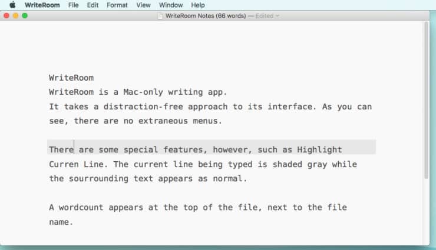Click the word 'extraneous' in the text
Viewport: 436px width, 250px height.
pyautogui.click(x=163, y=121)
